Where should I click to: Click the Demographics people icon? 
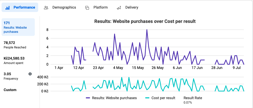[46, 8]
